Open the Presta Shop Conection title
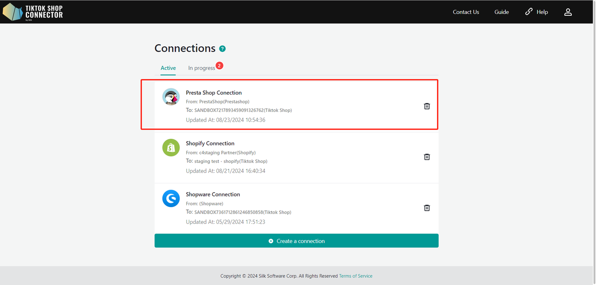 click(x=214, y=92)
